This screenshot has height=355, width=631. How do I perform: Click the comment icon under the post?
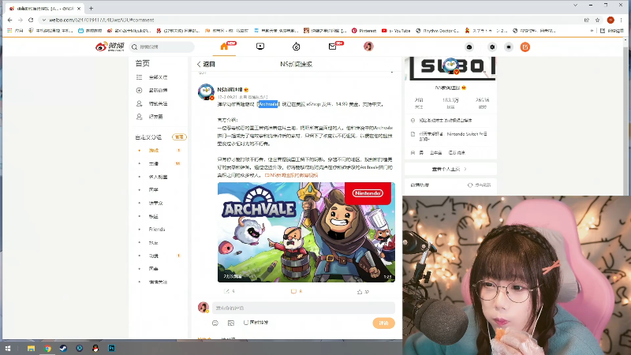click(x=293, y=291)
